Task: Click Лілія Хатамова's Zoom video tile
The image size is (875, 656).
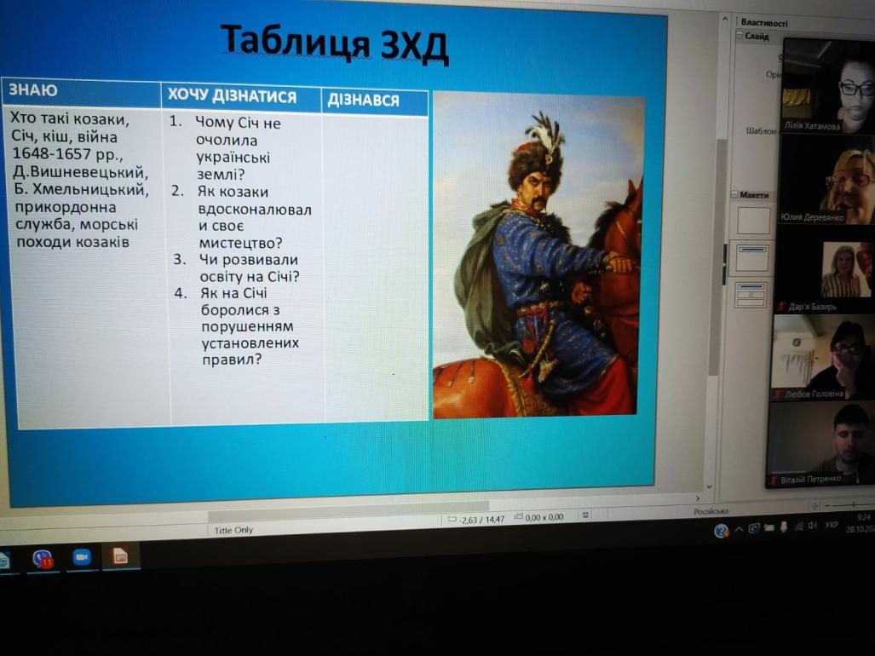Action: [x=828, y=86]
